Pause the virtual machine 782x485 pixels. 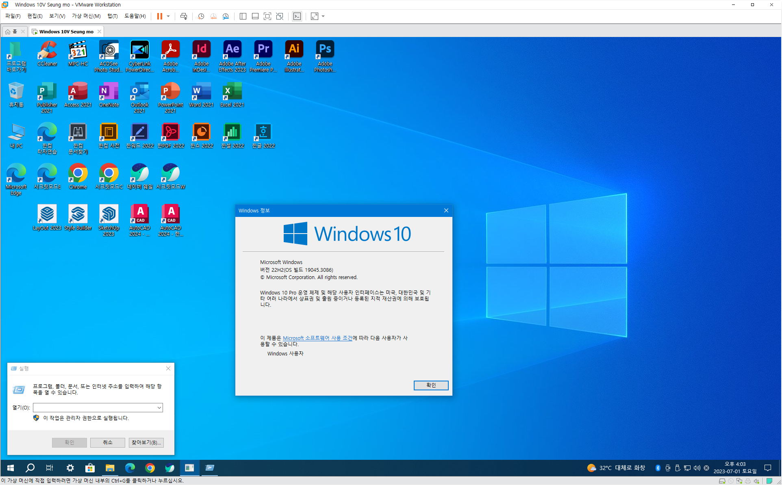tap(160, 16)
